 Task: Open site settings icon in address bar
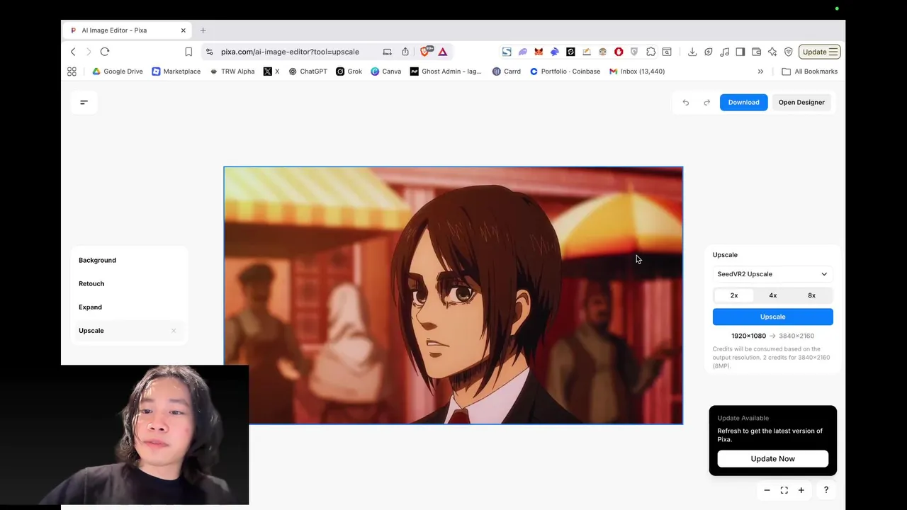209,52
